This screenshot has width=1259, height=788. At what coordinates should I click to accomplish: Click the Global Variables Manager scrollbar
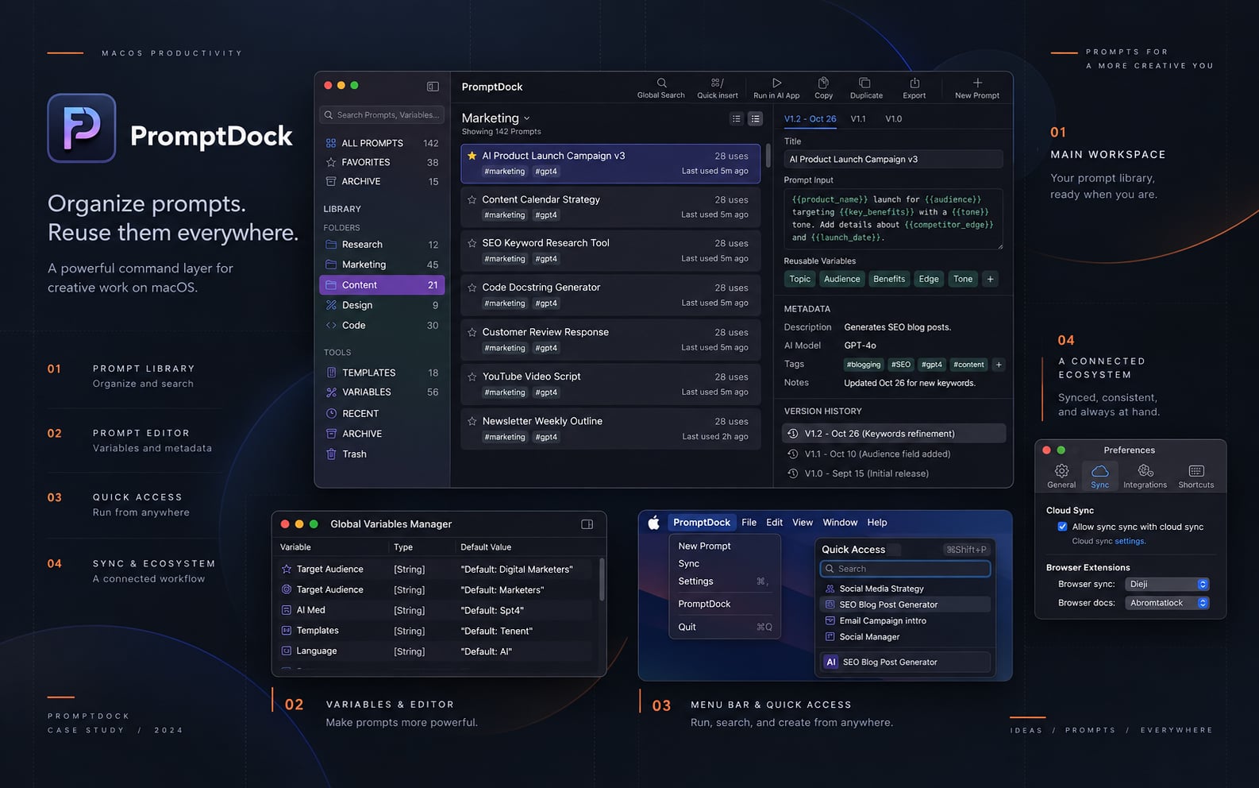click(602, 579)
